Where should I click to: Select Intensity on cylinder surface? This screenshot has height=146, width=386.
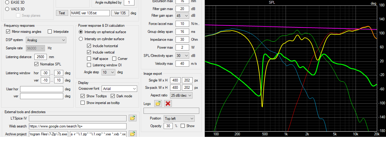tap(101, 39)
